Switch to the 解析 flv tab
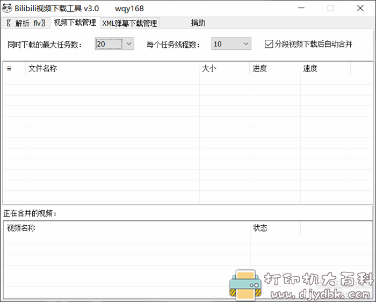The height and width of the screenshot is (302, 376). [x=26, y=23]
